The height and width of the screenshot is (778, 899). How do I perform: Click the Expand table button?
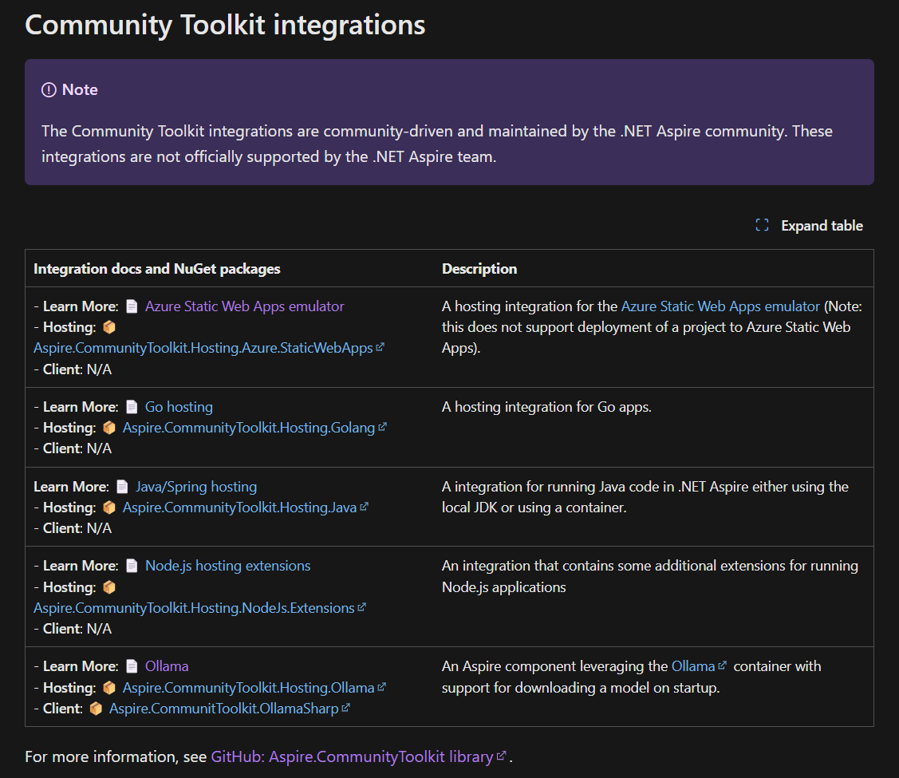click(809, 225)
